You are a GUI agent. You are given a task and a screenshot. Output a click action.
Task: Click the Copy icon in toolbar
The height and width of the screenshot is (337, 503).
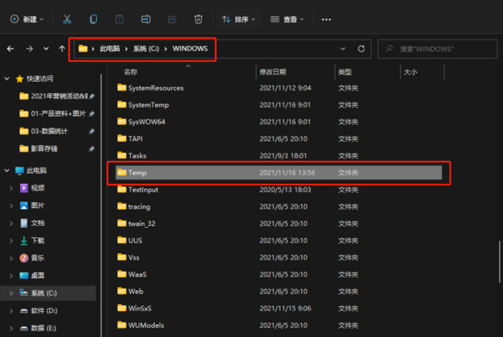93,19
